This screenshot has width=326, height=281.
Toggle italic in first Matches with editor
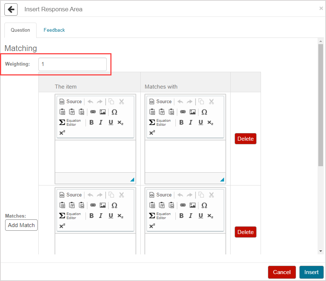point(190,122)
